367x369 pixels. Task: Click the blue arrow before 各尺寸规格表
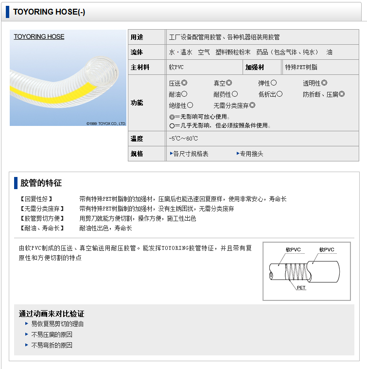coord(171,154)
